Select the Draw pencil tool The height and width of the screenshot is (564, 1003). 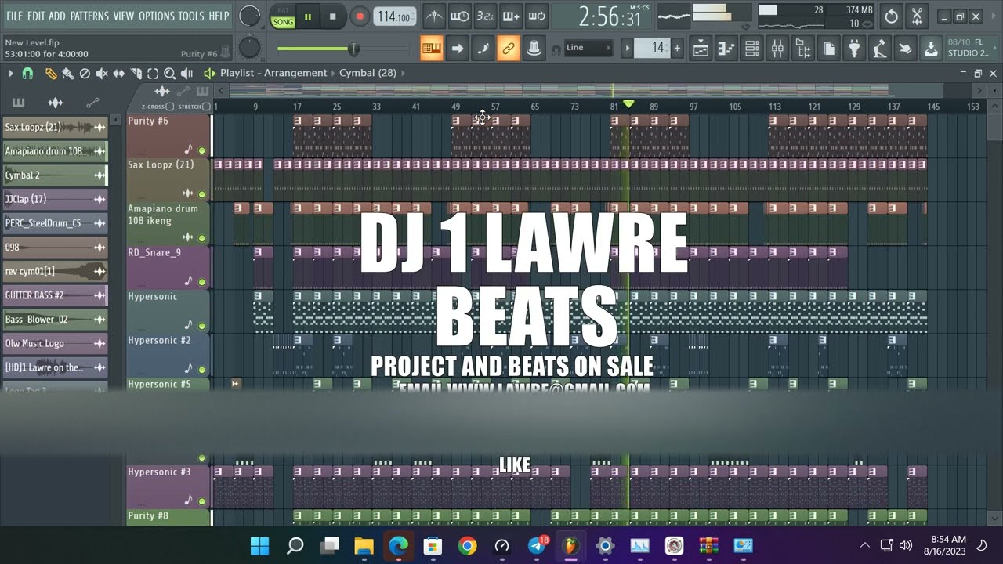pos(51,73)
